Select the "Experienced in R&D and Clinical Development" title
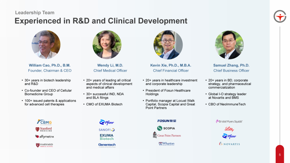This screenshot has height=163, width=290. pyautogui.click(x=101, y=21)
